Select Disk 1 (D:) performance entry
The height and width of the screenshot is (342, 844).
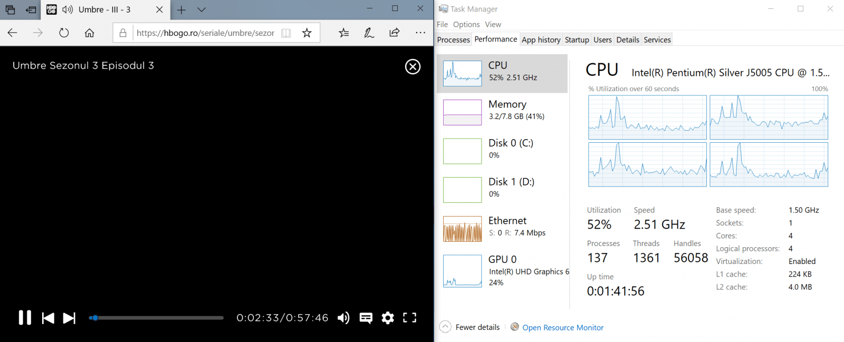(502, 190)
